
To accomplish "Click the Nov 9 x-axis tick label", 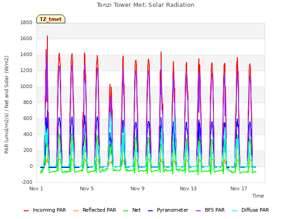I will pyautogui.click(x=137, y=188).
